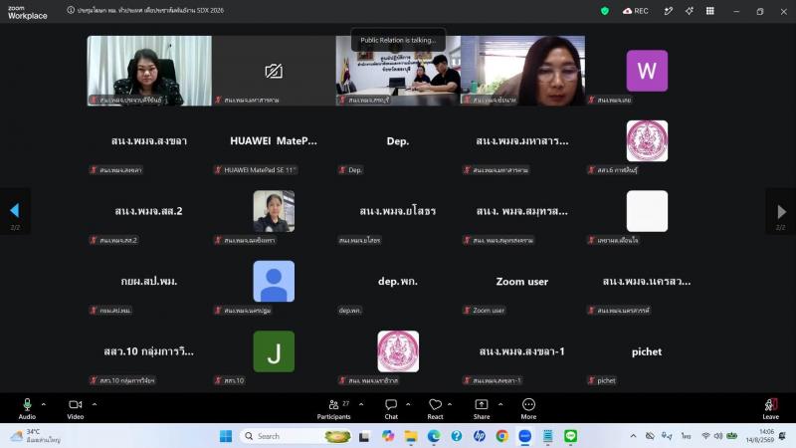The width and height of the screenshot is (796, 448).
Task: Expand the Audio options arrow
Action: [44, 404]
